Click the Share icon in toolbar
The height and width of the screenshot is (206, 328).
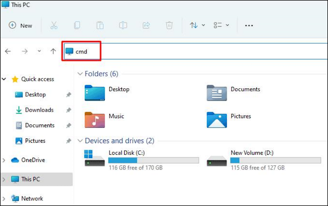(x=146, y=25)
